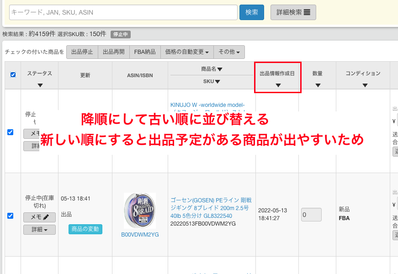Uncheck the first product row checkbox

pyautogui.click(x=11, y=132)
